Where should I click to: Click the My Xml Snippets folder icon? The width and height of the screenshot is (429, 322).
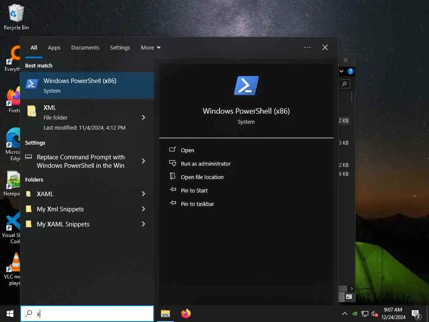[28, 209]
